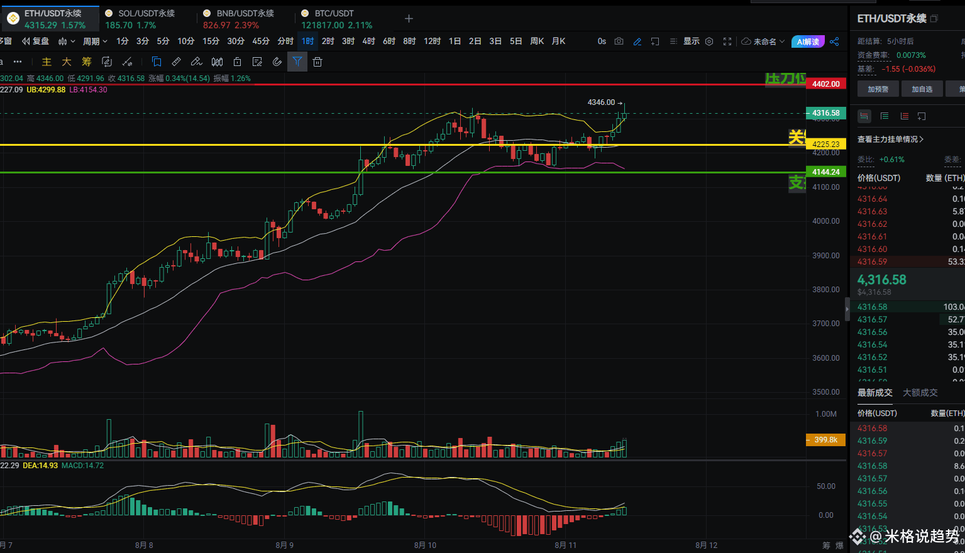Open ETH/USDT永续 panel popout window icon
Screen dimensions: 965x553
tap(934, 19)
